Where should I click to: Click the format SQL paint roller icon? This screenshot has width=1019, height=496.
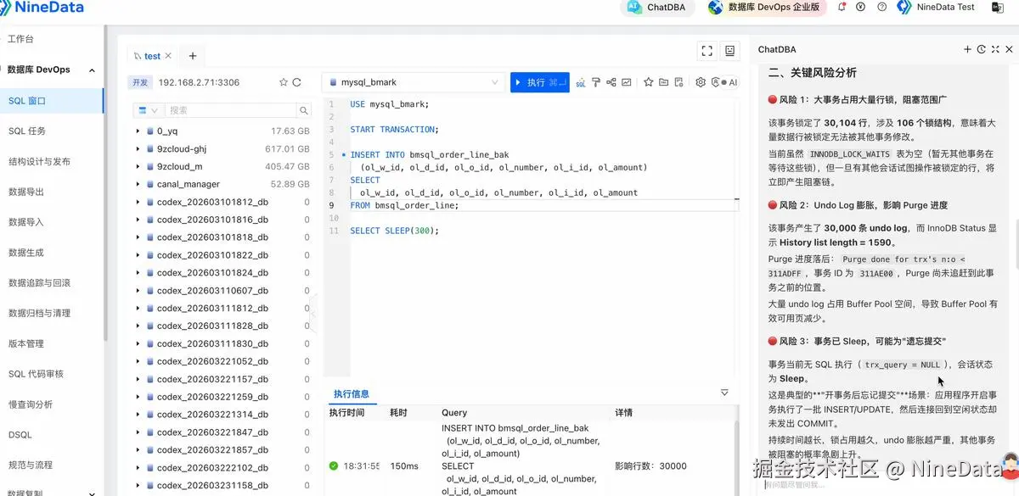click(x=596, y=82)
